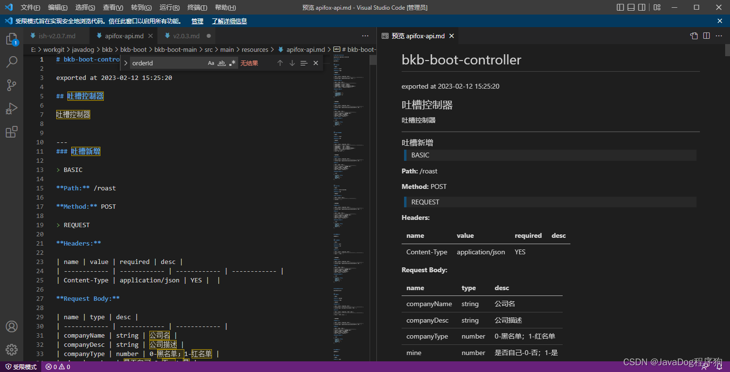
Task: Toggle Match Whole Word in find widget
Action: 222,63
